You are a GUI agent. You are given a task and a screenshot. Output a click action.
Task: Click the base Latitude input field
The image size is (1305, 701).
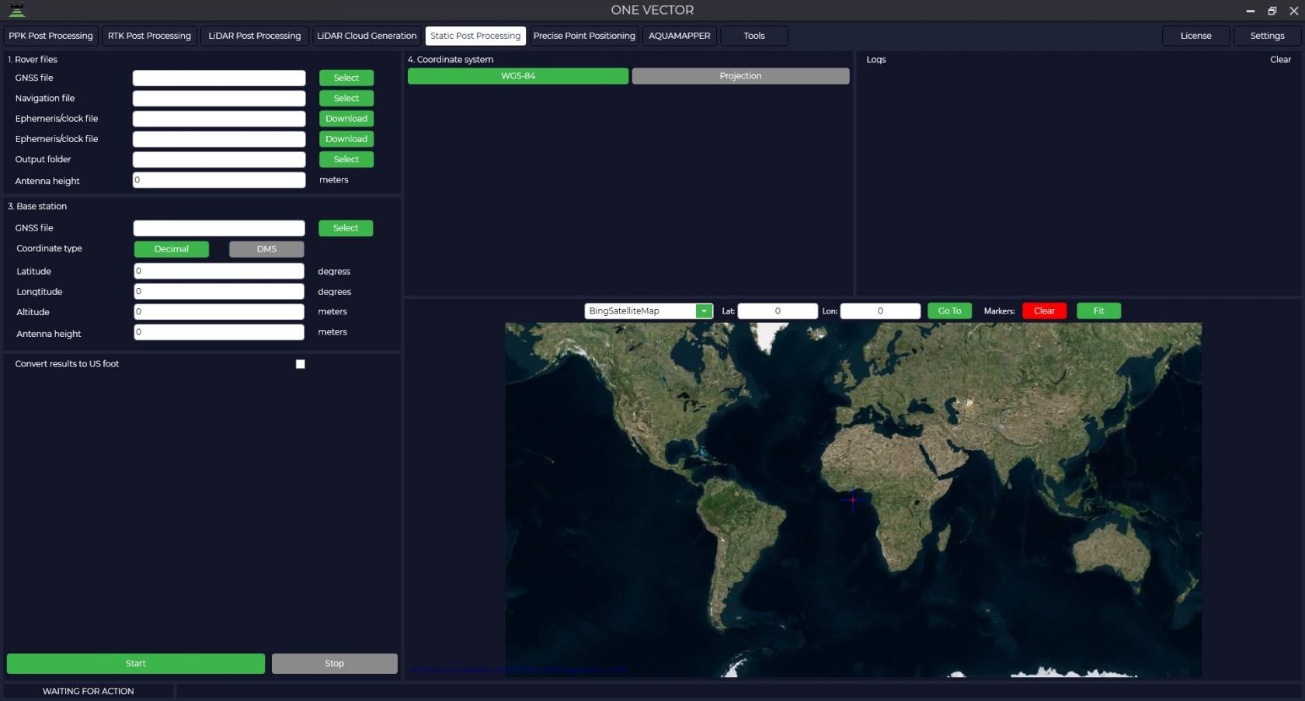pyautogui.click(x=219, y=271)
